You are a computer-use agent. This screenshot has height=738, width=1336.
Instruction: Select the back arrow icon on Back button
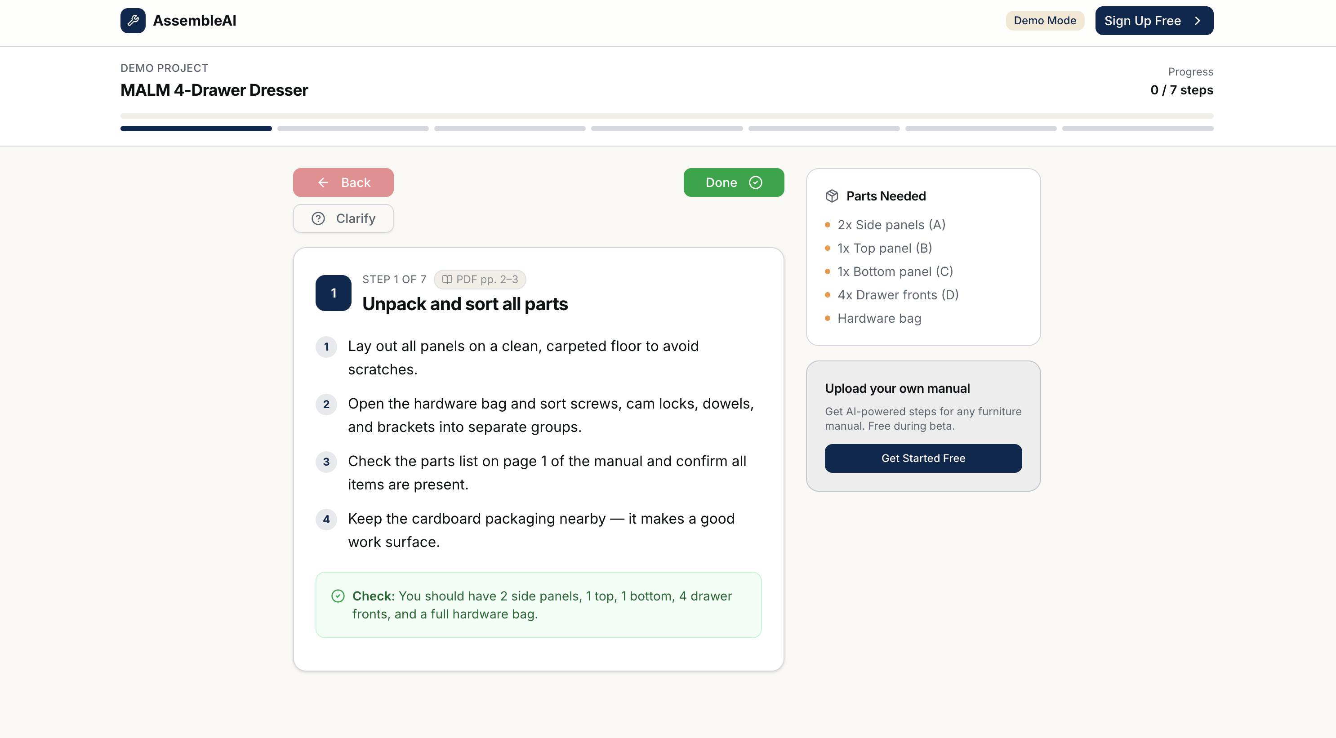[x=323, y=182]
